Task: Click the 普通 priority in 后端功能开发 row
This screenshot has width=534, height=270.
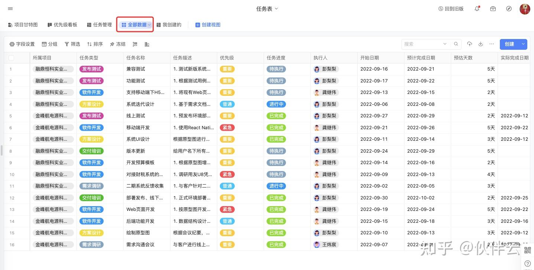Action: [x=227, y=221]
